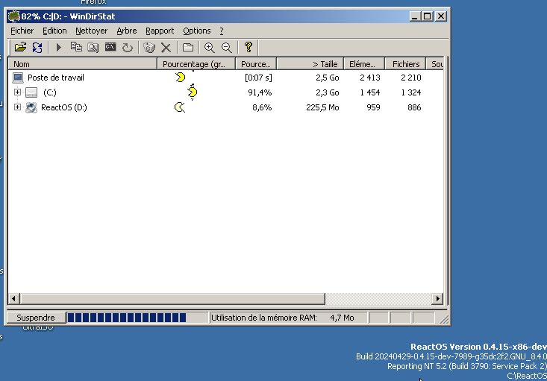The height and width of the screenshot is (381, 547).
Task: Click the 8,6% percentage cell
Action: 262,107
